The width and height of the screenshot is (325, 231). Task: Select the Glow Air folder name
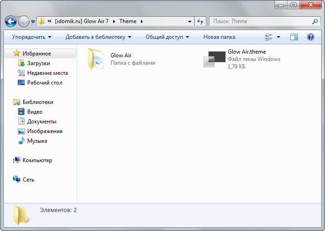[x=121, y=55]
